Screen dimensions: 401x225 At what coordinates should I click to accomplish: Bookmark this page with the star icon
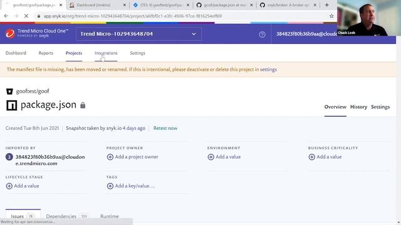tap(331, 16)
